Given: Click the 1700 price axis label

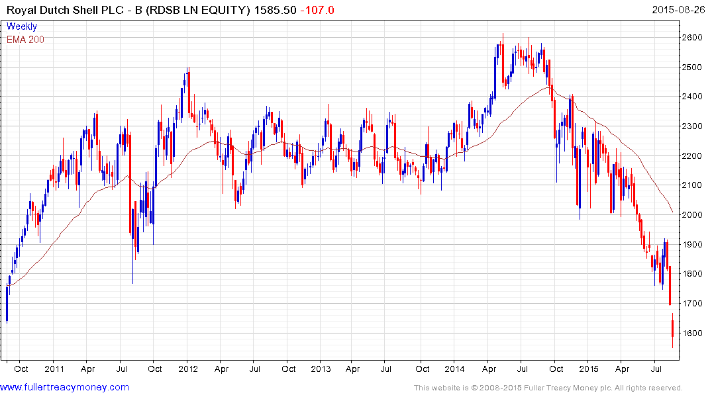Looking at the screenshot, I should [692, 304].
